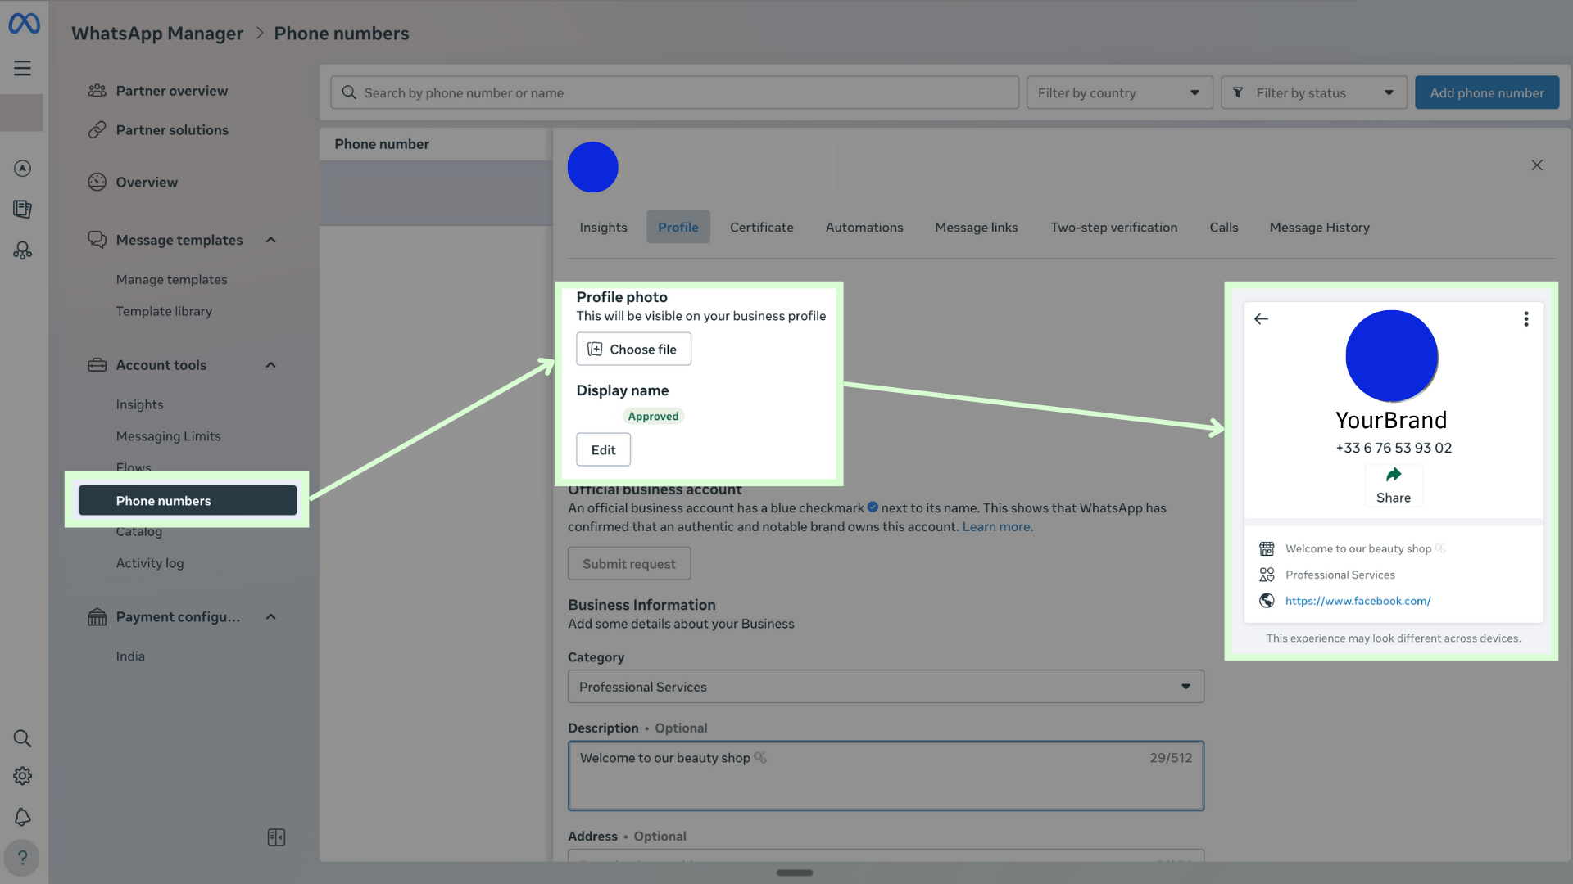The height and width of the screenshot is (884, 1573).
Task: Click back arrow in profile preview
Action: (1261, 319)
